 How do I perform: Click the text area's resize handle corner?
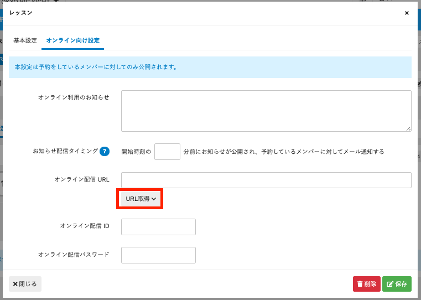pos(408,128)
